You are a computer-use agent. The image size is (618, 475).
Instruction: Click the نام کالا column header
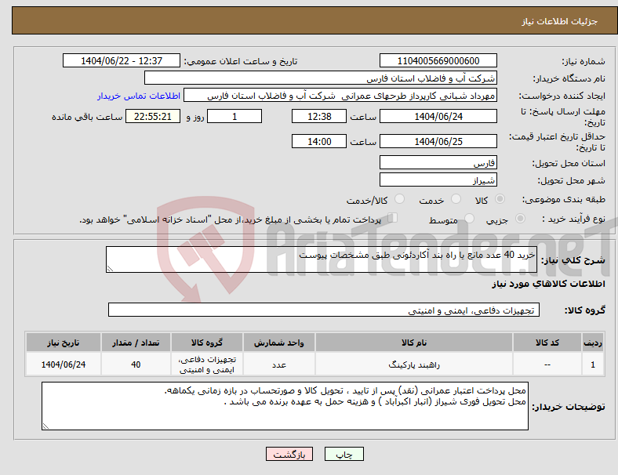click(414, 343)
